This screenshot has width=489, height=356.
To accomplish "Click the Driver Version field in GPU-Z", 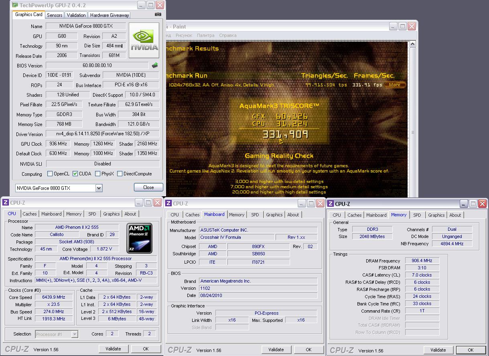I will click(103, 134).
